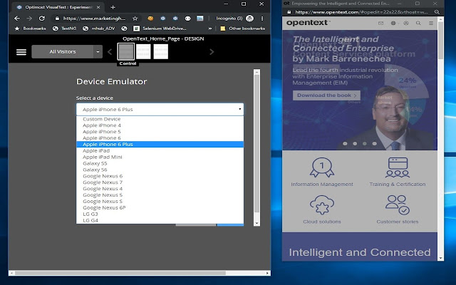Choose LG G4 option
Viewport: 456px width, 285px height.
coord(160,220)
